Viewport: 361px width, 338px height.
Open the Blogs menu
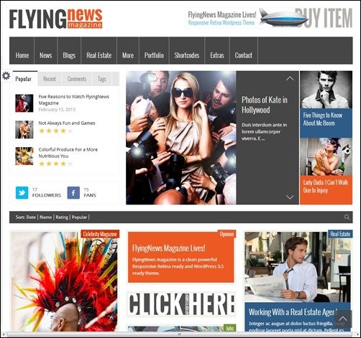coord(69,55)
